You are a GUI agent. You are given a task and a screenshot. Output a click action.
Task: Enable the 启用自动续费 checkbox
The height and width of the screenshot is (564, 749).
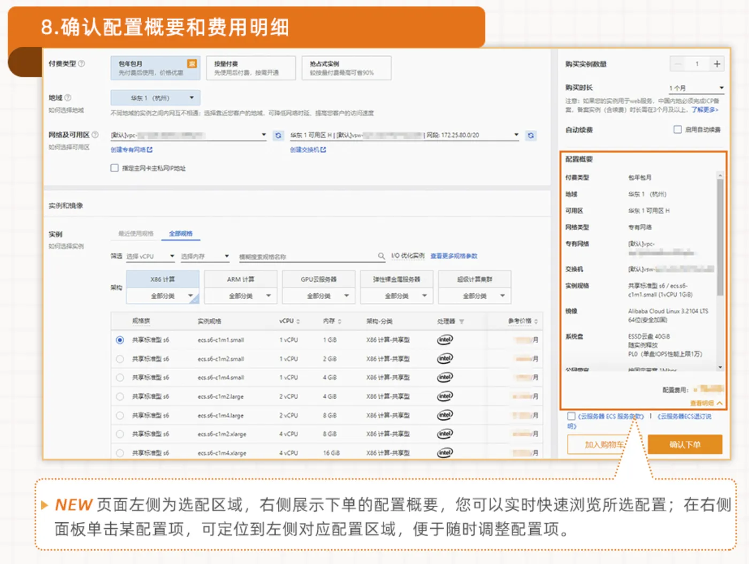(677, 129)
